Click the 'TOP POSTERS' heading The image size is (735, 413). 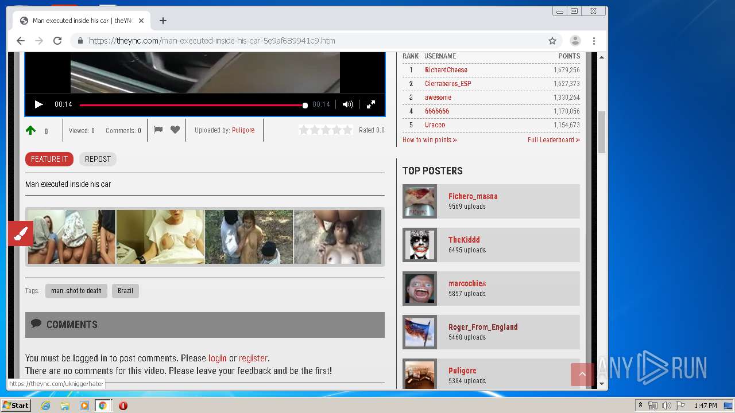click(432, 171)
